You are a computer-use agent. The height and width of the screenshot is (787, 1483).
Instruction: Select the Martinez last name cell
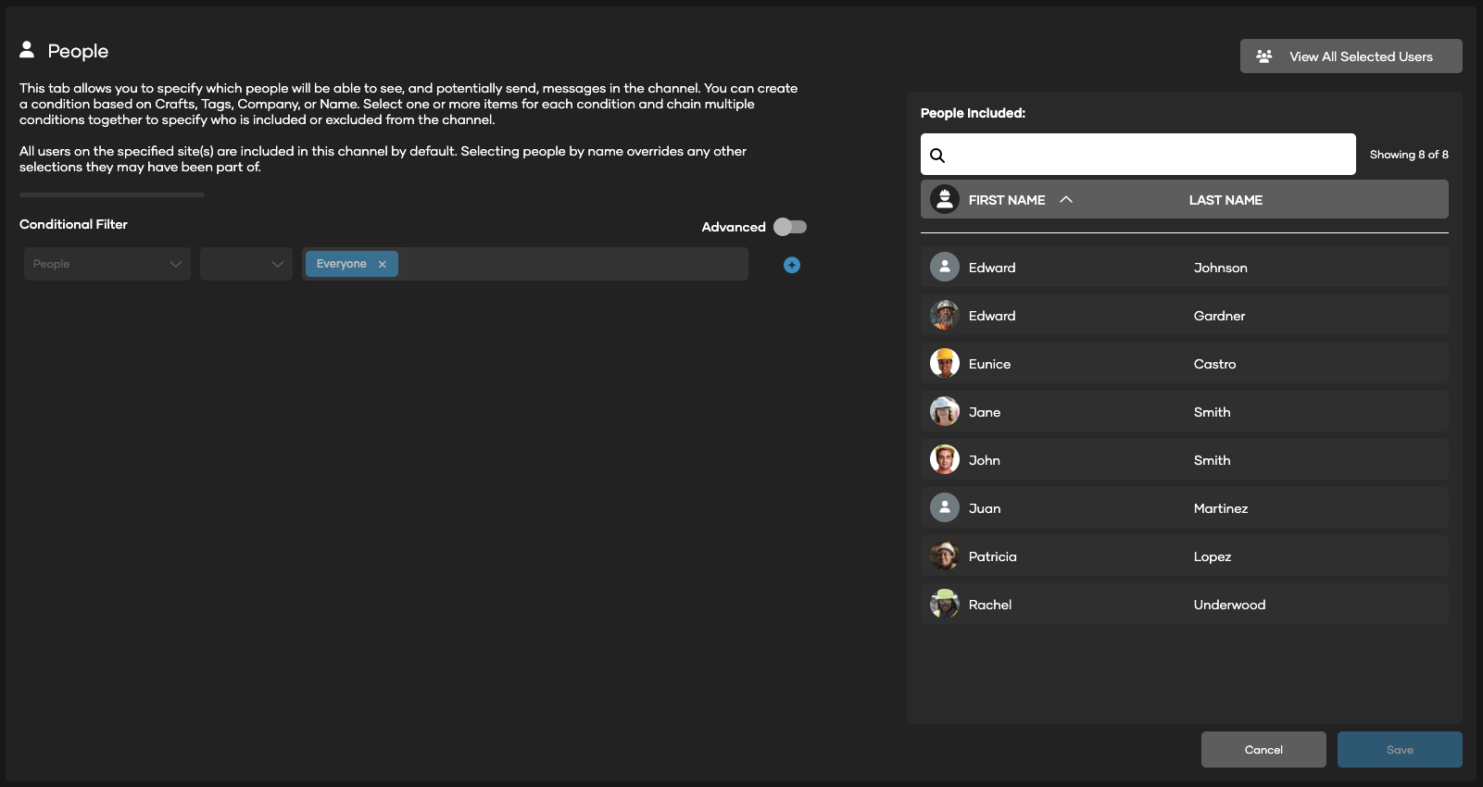pos(1221,508)
